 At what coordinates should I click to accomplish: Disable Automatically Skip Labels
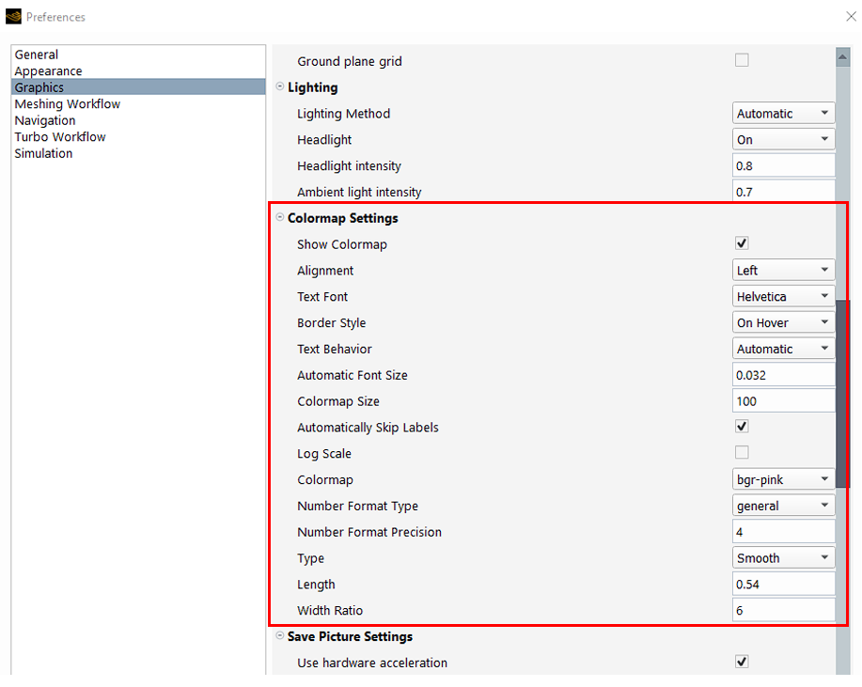pyautogui.click(x=742, y=427)
